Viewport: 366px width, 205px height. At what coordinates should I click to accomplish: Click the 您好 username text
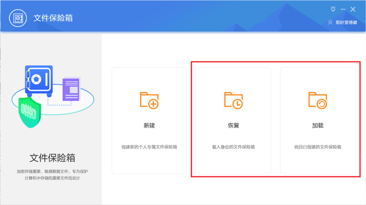[x=346, y=22]
